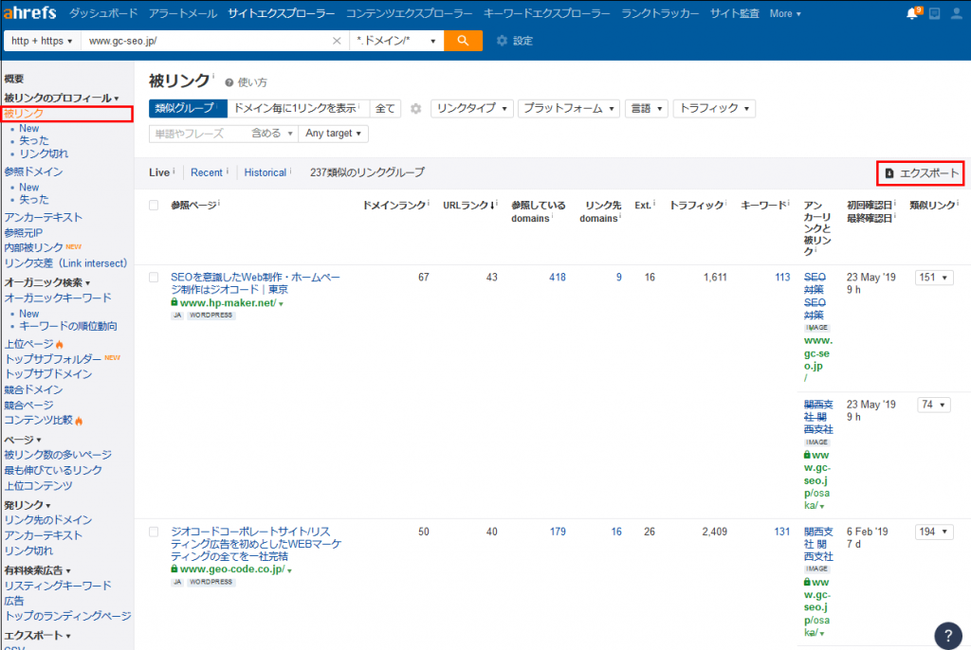Open settings gear beside 設定

pos(502,41)
